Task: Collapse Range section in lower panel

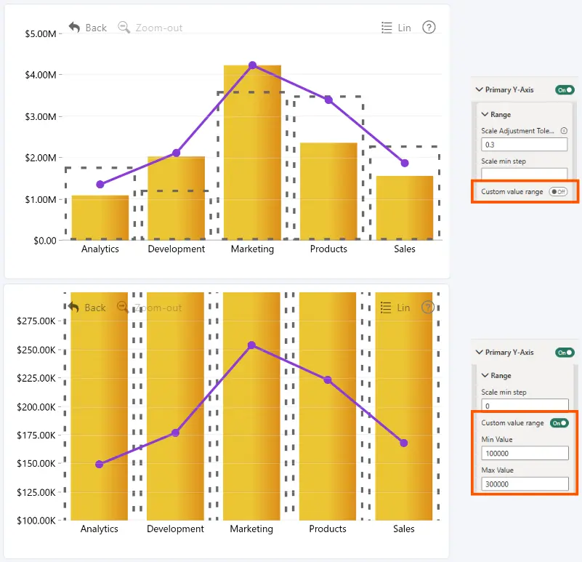Action: (x=485, y=375)
